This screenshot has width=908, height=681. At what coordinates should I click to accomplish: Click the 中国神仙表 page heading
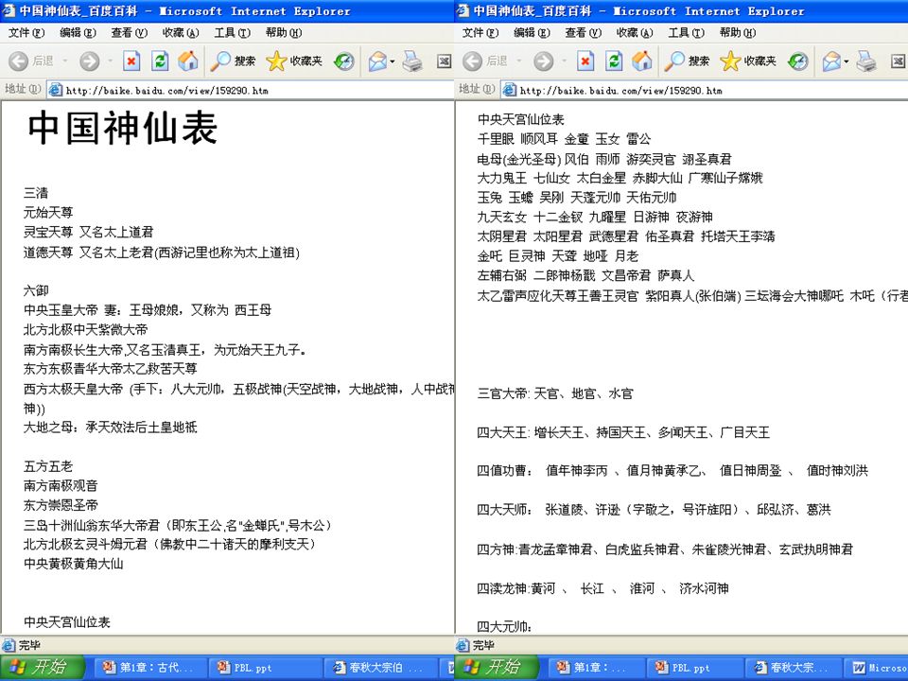(x=122, y=129)
